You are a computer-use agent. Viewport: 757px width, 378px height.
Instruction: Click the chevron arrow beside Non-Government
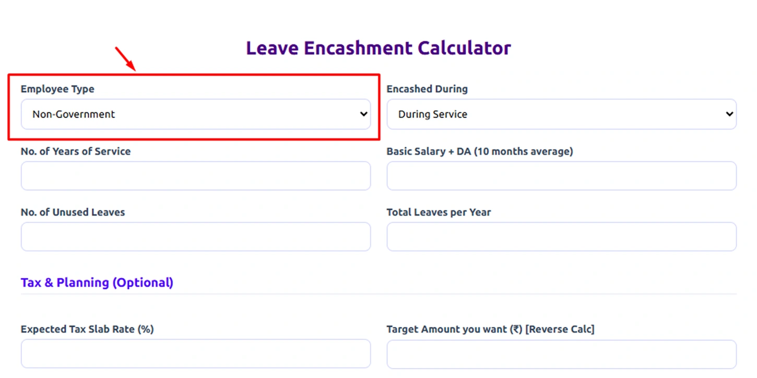coord(364,114)
